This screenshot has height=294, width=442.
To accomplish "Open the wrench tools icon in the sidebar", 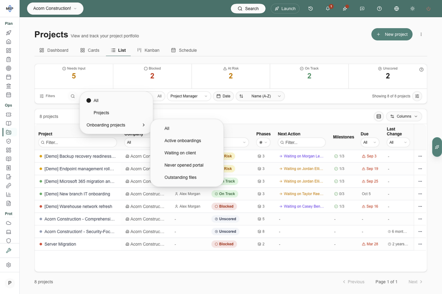I will (9, 251).
